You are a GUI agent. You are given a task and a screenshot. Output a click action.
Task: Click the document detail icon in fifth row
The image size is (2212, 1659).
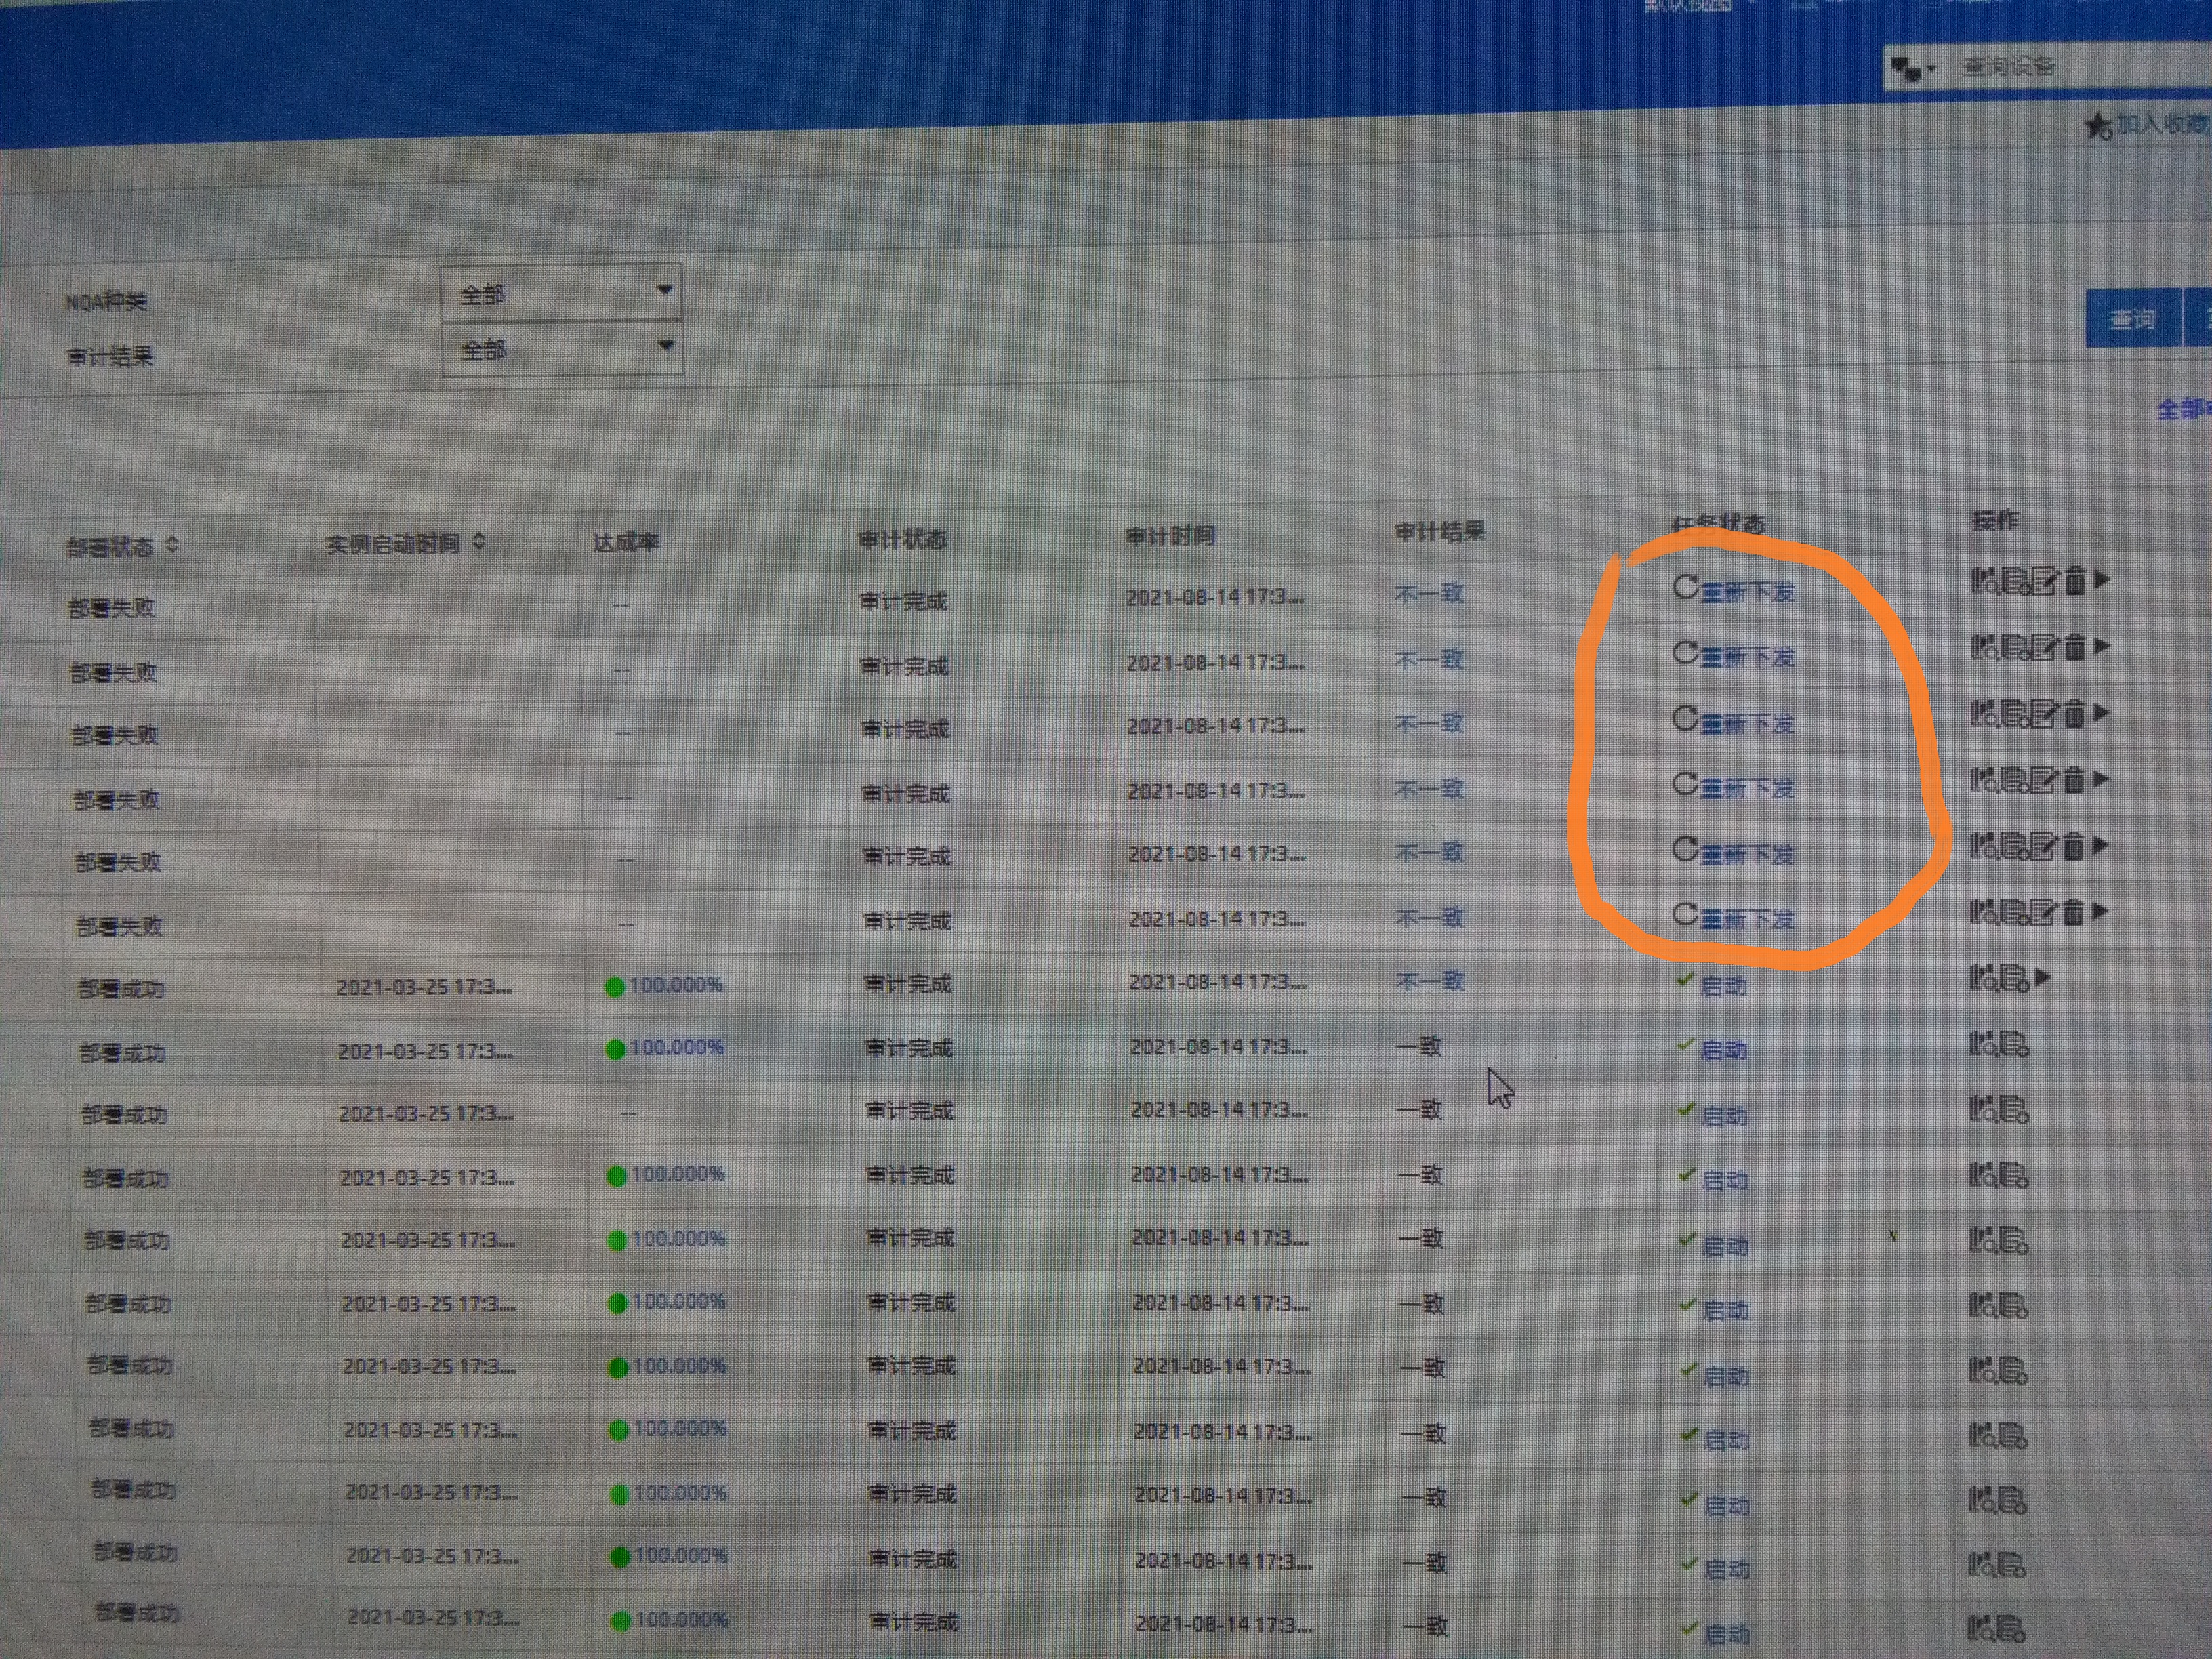point(2015,847)
